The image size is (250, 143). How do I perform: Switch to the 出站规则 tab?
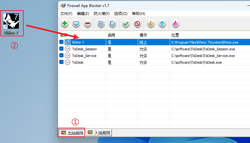(x=71, y=132)
